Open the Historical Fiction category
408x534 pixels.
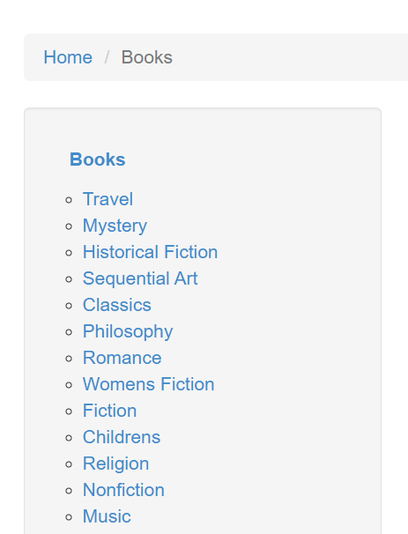[150, 252]
